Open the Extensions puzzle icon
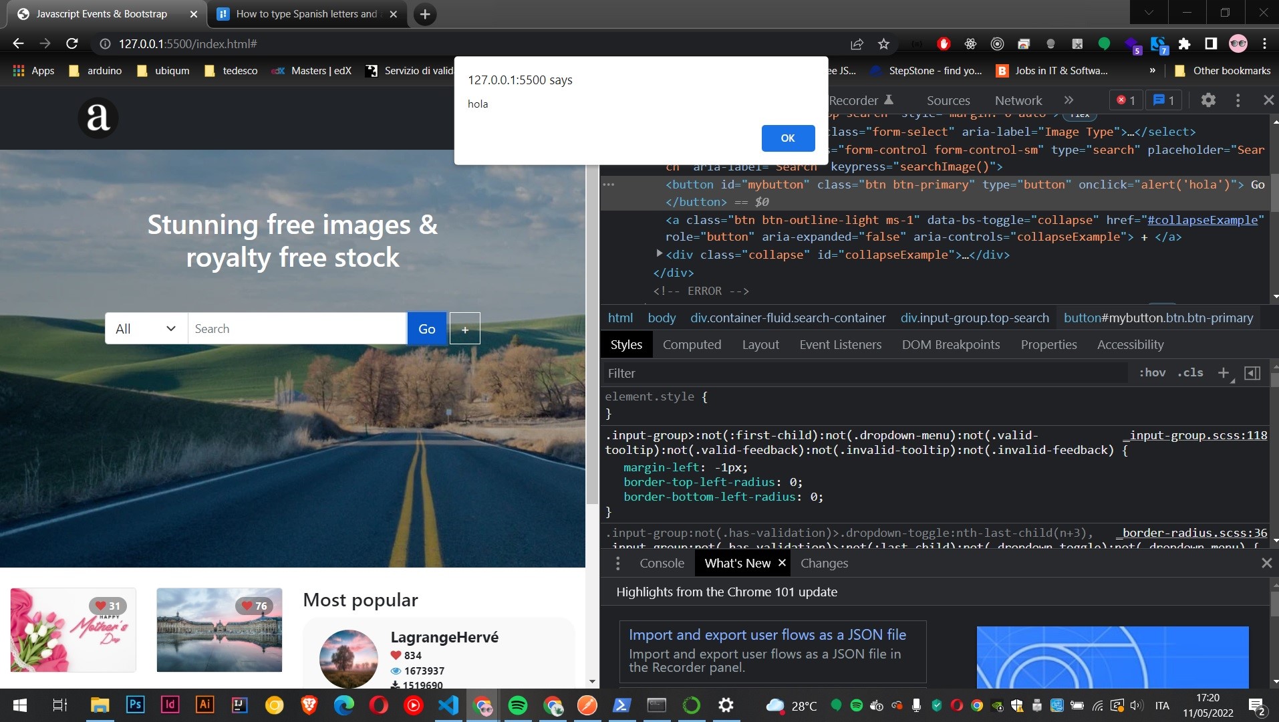Image resolution: width=1279 pixels, height=722 pixels. pyautogui.click(x=1184, y=43)
